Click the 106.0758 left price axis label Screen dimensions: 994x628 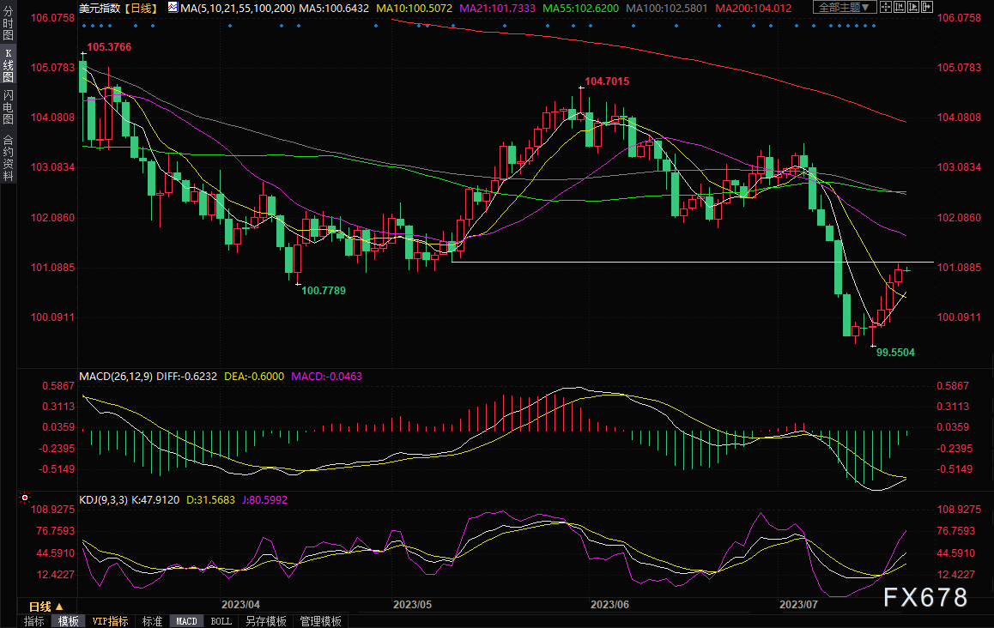[52, 17]
